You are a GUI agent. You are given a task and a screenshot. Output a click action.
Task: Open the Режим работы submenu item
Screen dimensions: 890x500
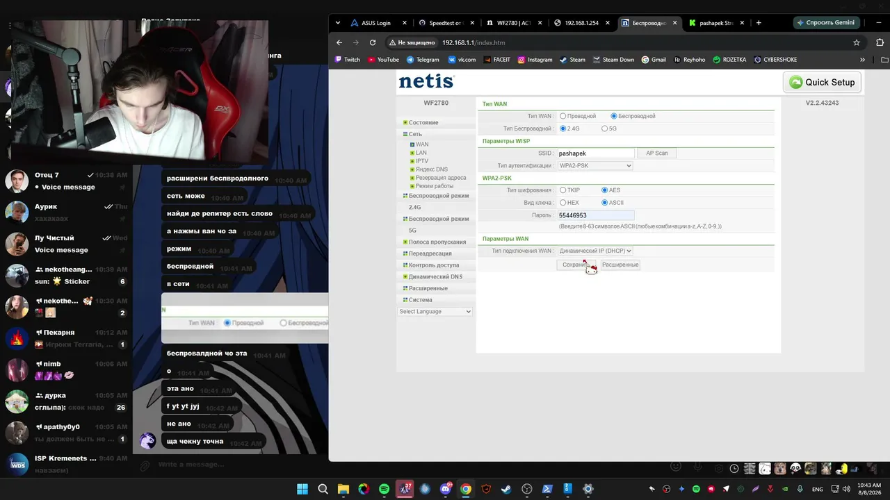pos(435,186)
